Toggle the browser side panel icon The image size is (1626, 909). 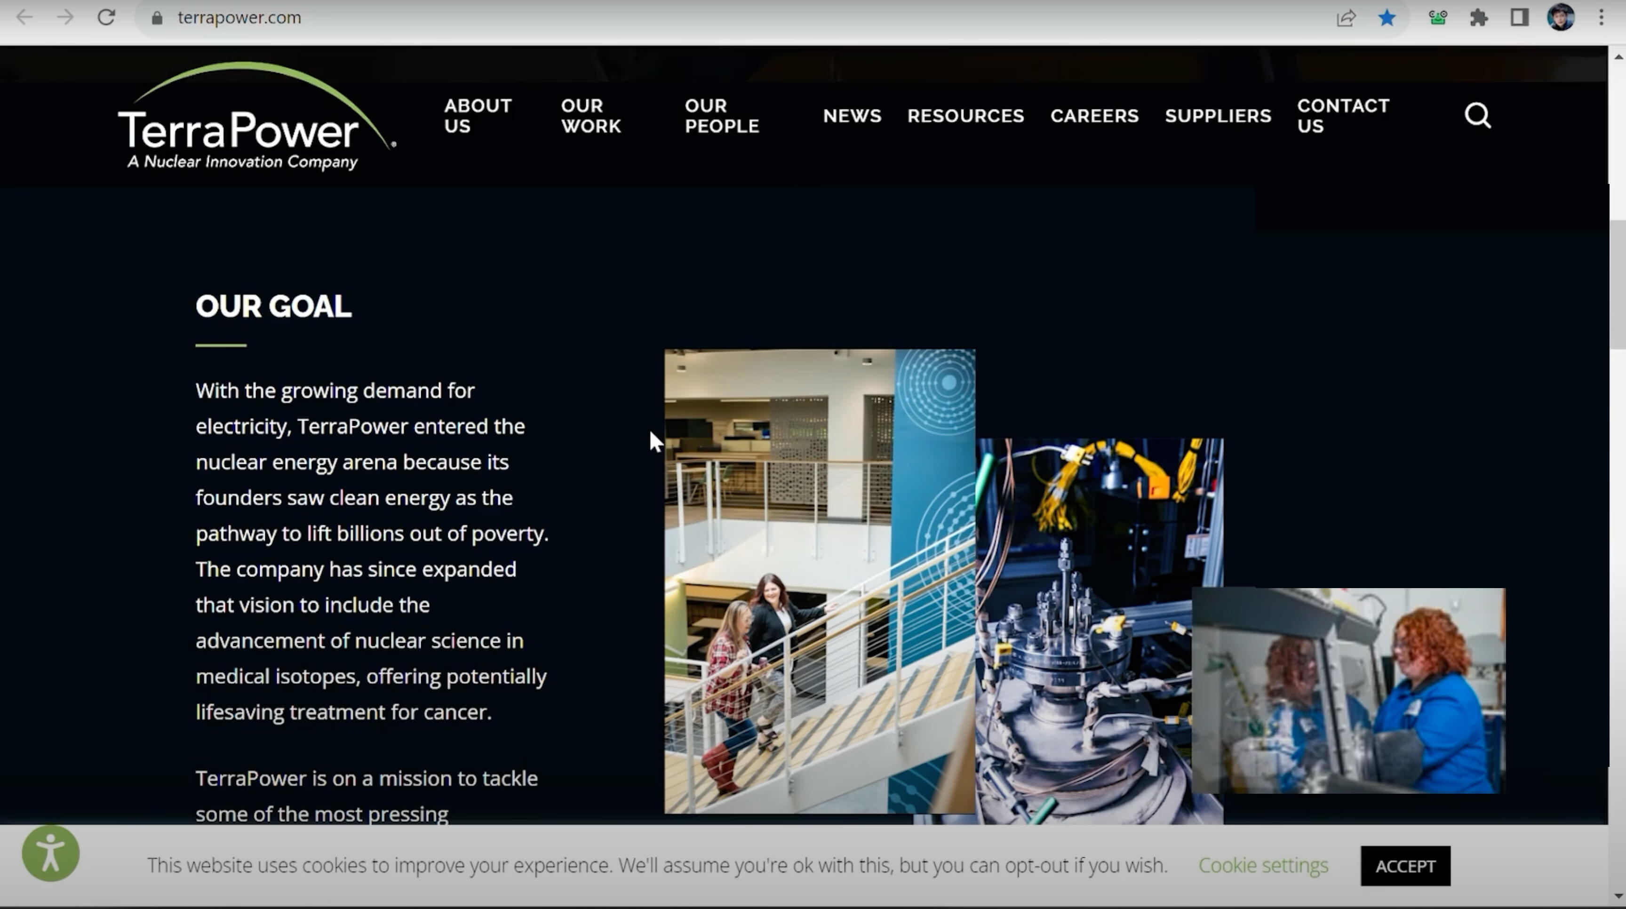(x=1519, y=18)
